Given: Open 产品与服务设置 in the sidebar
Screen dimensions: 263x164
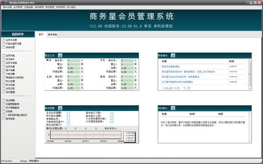Looking at the screenshot, I should click(x=12, y=44).
